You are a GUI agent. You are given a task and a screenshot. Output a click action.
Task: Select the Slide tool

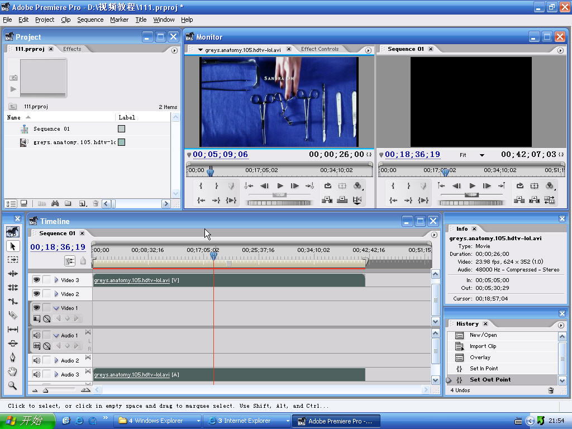(13, 344)
